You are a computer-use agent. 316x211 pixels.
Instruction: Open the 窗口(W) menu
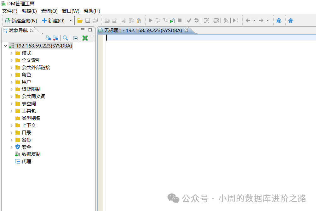(x=71, y=11)
